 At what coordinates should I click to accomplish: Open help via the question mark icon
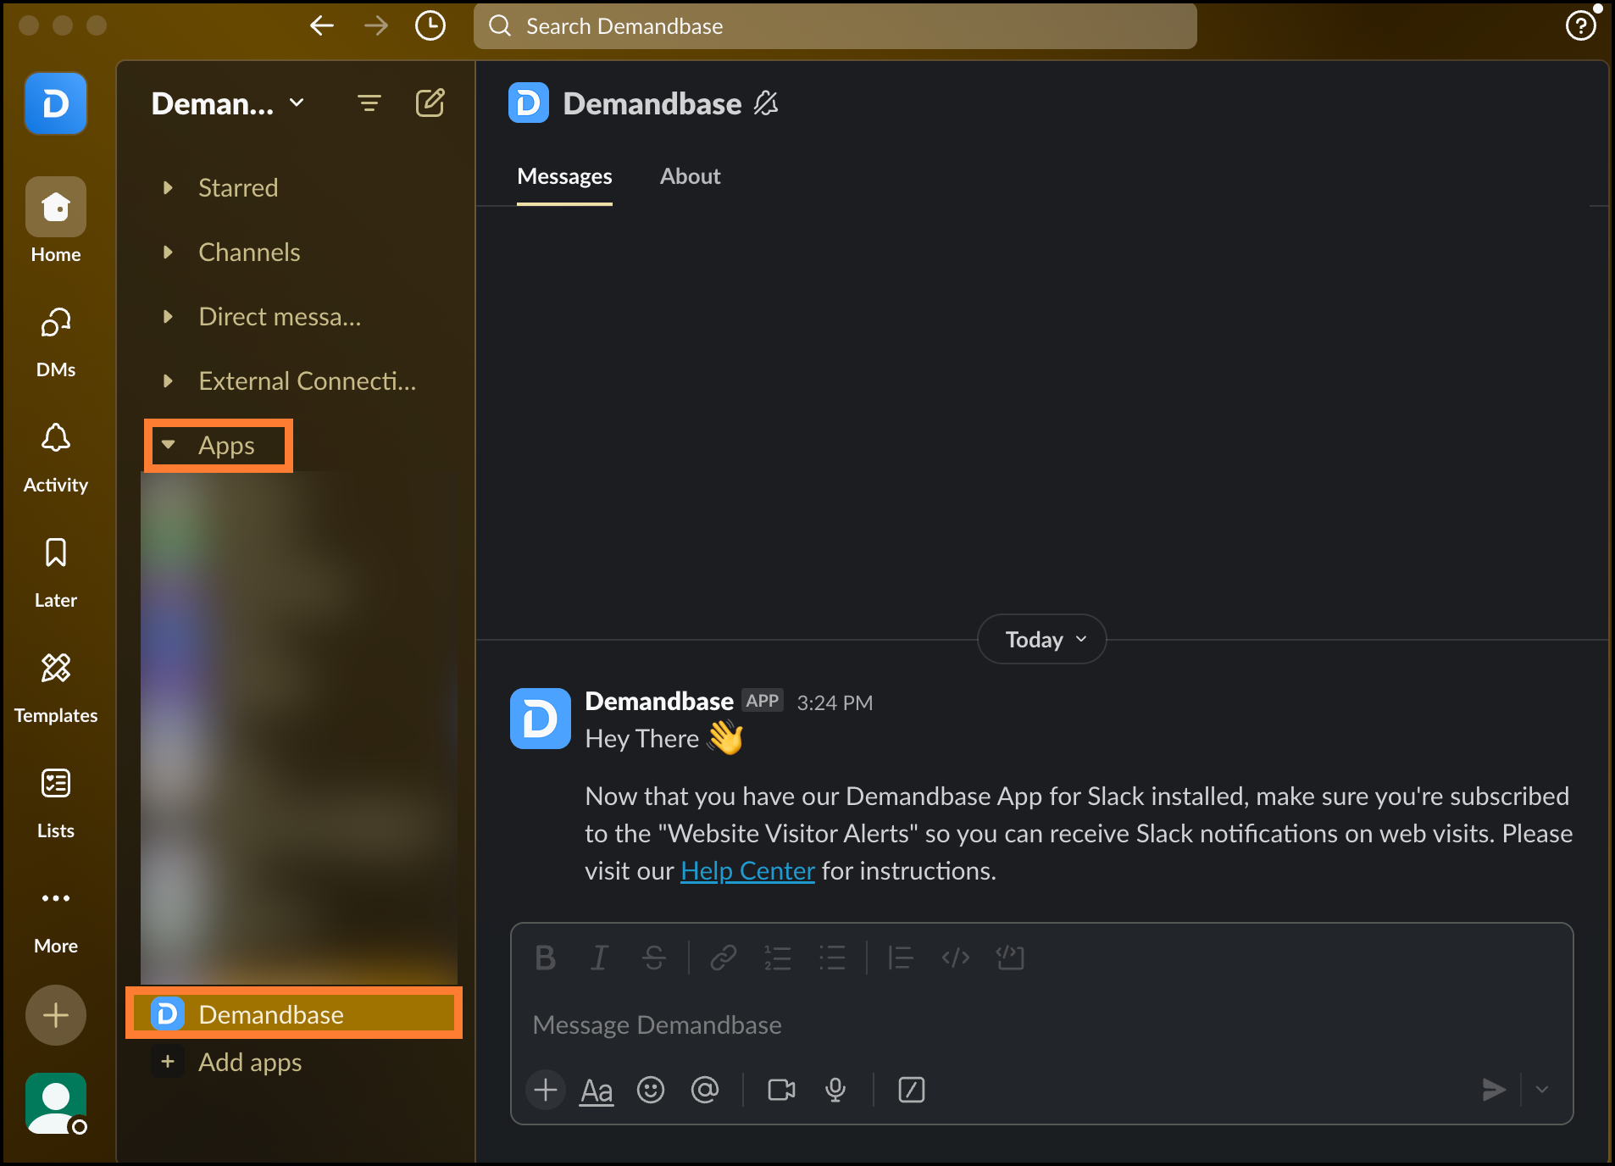click(x=1580, y=26)
